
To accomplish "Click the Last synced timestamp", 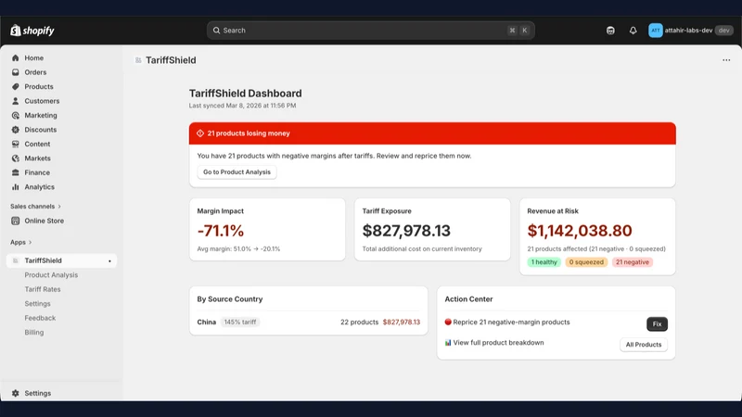I will tap(242, 106).
